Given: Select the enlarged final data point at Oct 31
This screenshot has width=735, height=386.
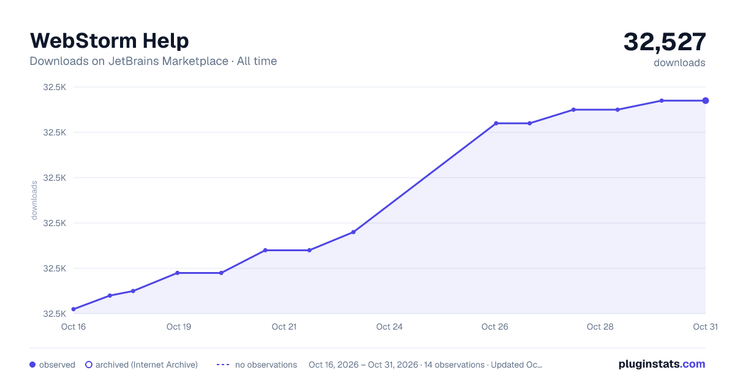Looking at the screenshot, I should [706, 100].
